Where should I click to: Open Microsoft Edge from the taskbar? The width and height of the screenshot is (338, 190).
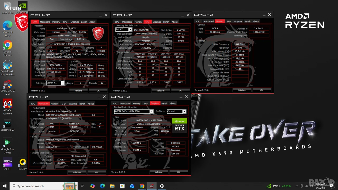point(102,186)
